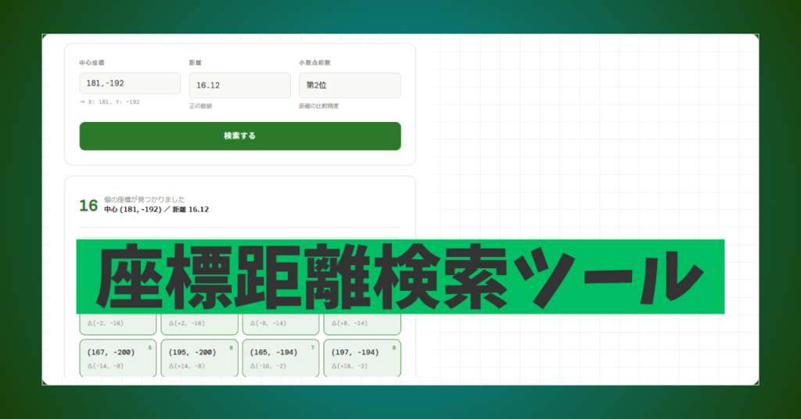This screenshot has height=419, width=801.
Task: Click the green result count number 16
Action: tap(88, 206)
